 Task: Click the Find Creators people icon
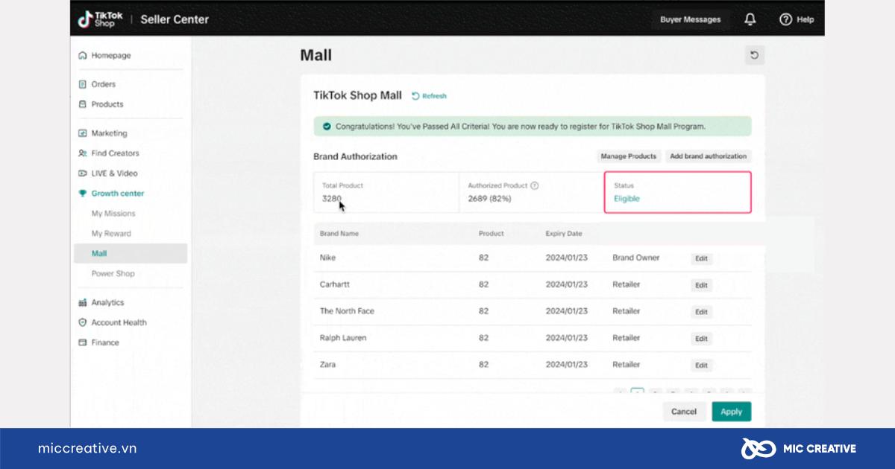(83, 153)
